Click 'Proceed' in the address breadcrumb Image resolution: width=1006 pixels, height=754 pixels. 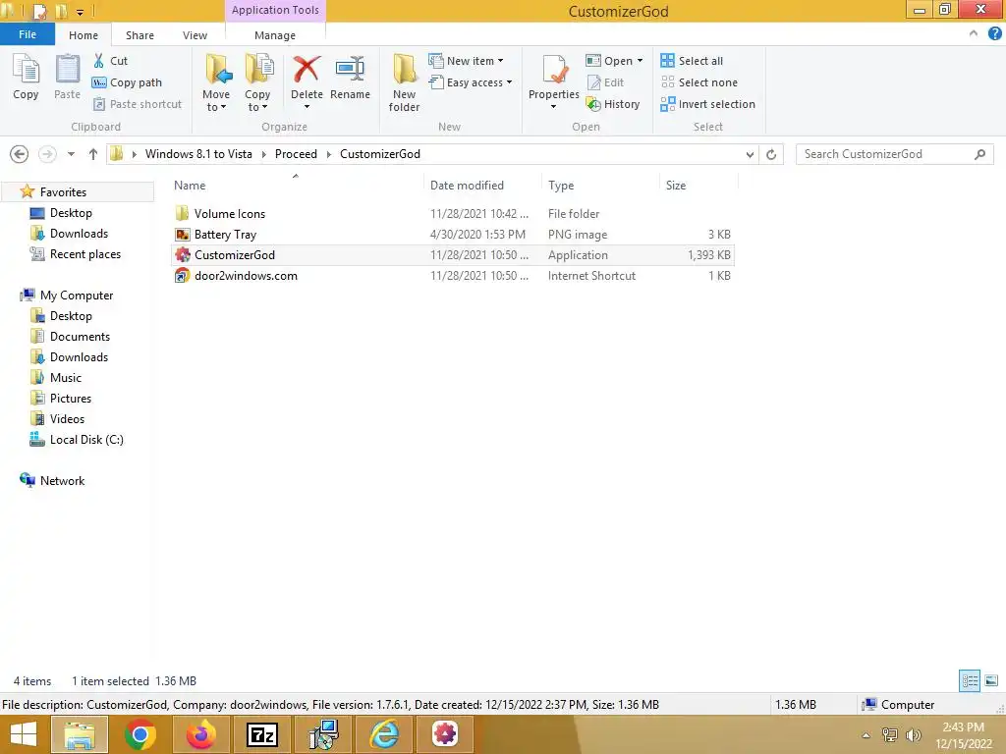pyautogui.click(x=296, y=154)
